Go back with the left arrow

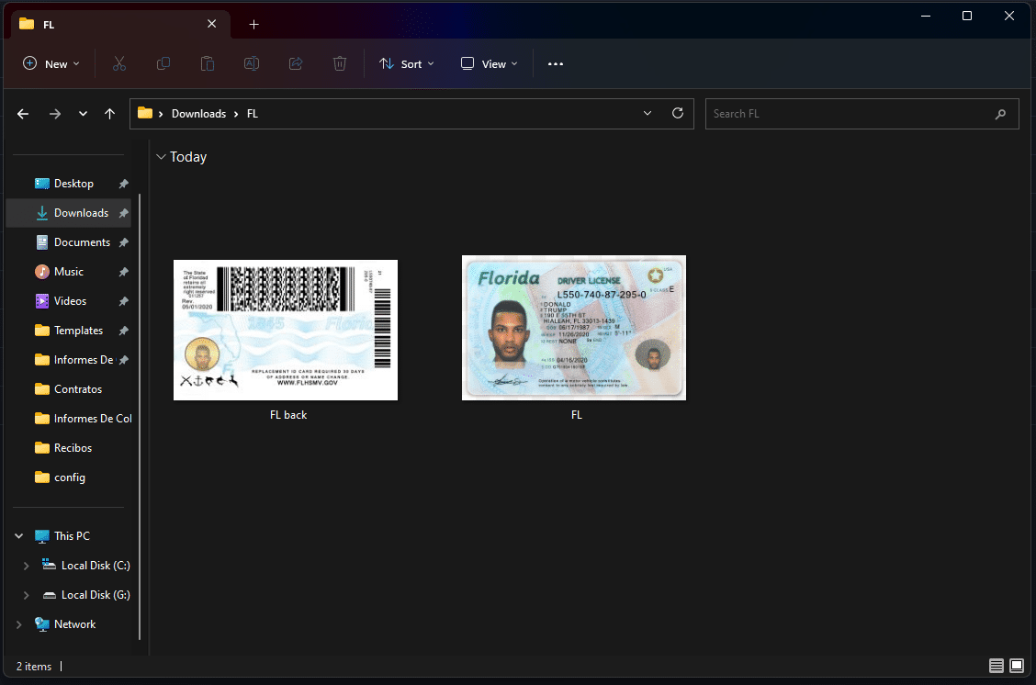click(23, 114)
